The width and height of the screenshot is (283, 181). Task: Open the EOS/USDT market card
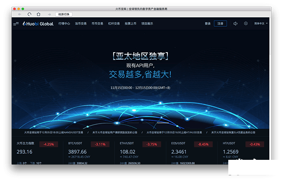pos(192,153)
